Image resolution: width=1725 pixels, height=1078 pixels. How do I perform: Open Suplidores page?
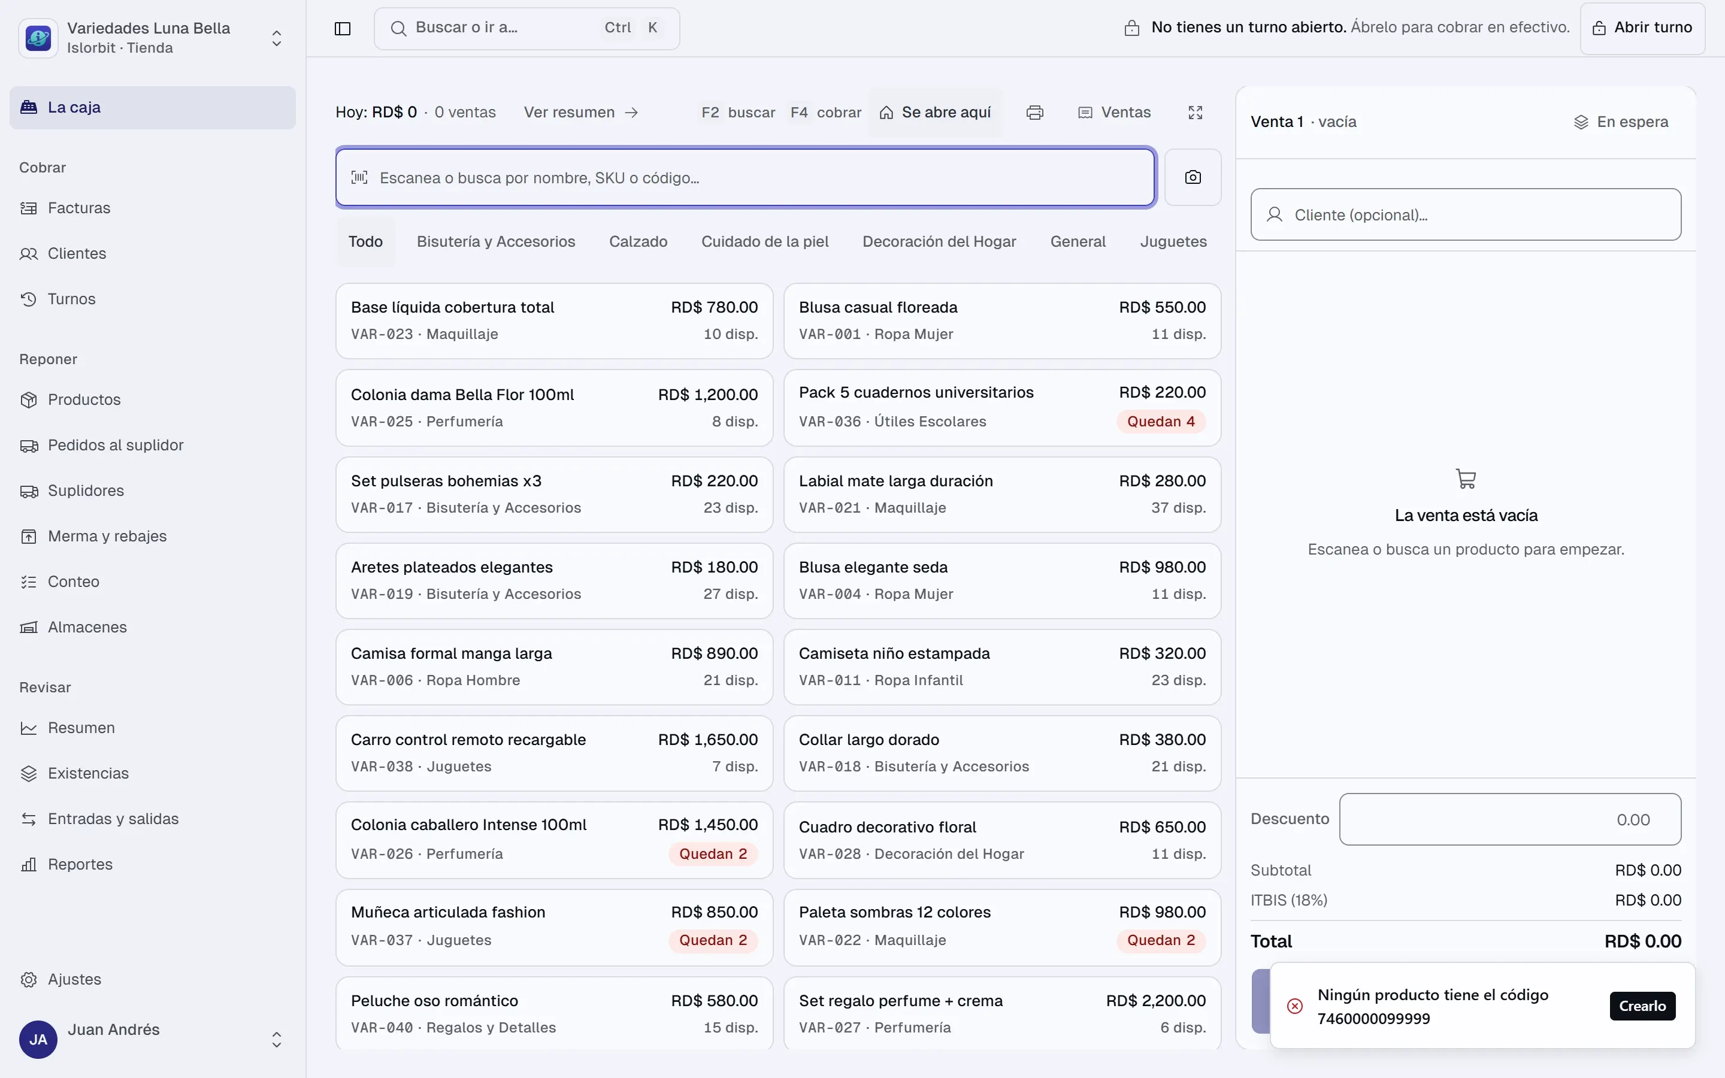click(153, 491)
